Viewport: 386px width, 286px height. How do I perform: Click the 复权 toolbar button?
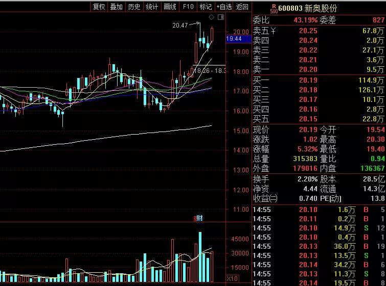[99, 7]
